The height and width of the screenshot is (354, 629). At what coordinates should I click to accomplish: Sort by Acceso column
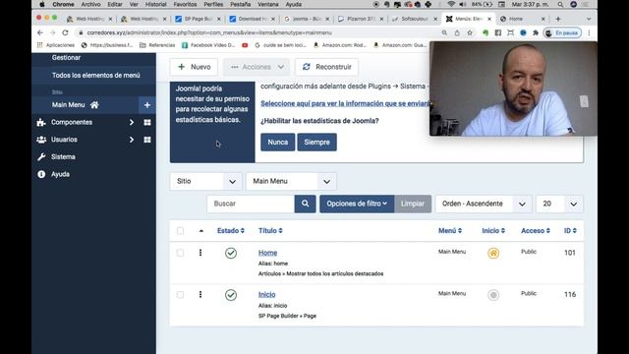click(x=535, y=231)
